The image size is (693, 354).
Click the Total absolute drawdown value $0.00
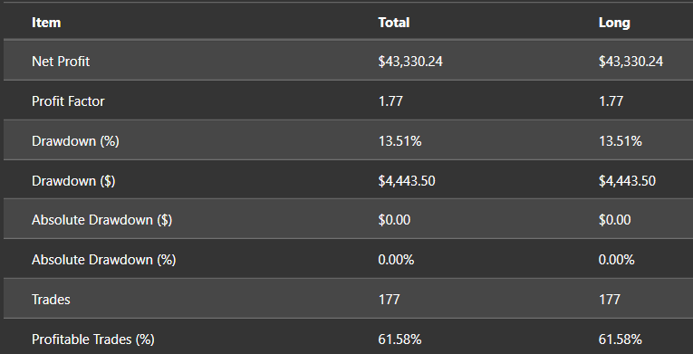click(x=394, y=220)
